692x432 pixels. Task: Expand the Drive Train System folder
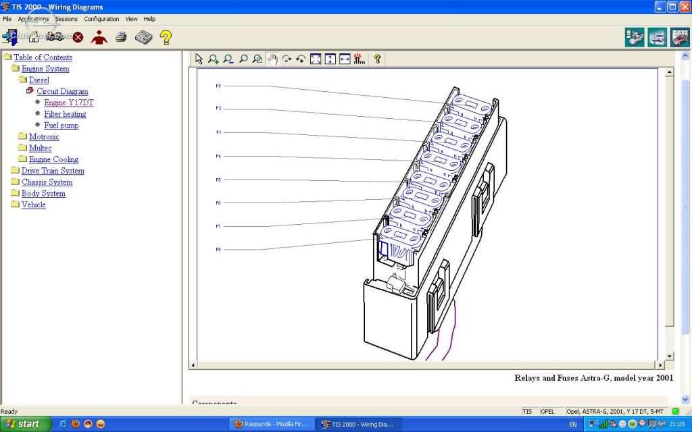pyautogui.click(x=16, y=170)
